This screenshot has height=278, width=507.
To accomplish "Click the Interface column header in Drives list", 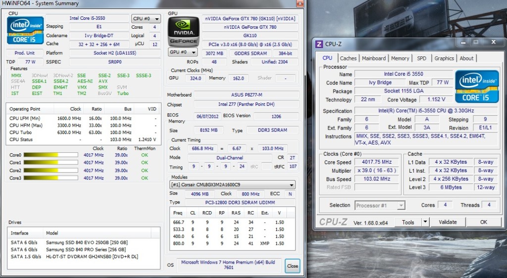I will (x=26, y=233).
